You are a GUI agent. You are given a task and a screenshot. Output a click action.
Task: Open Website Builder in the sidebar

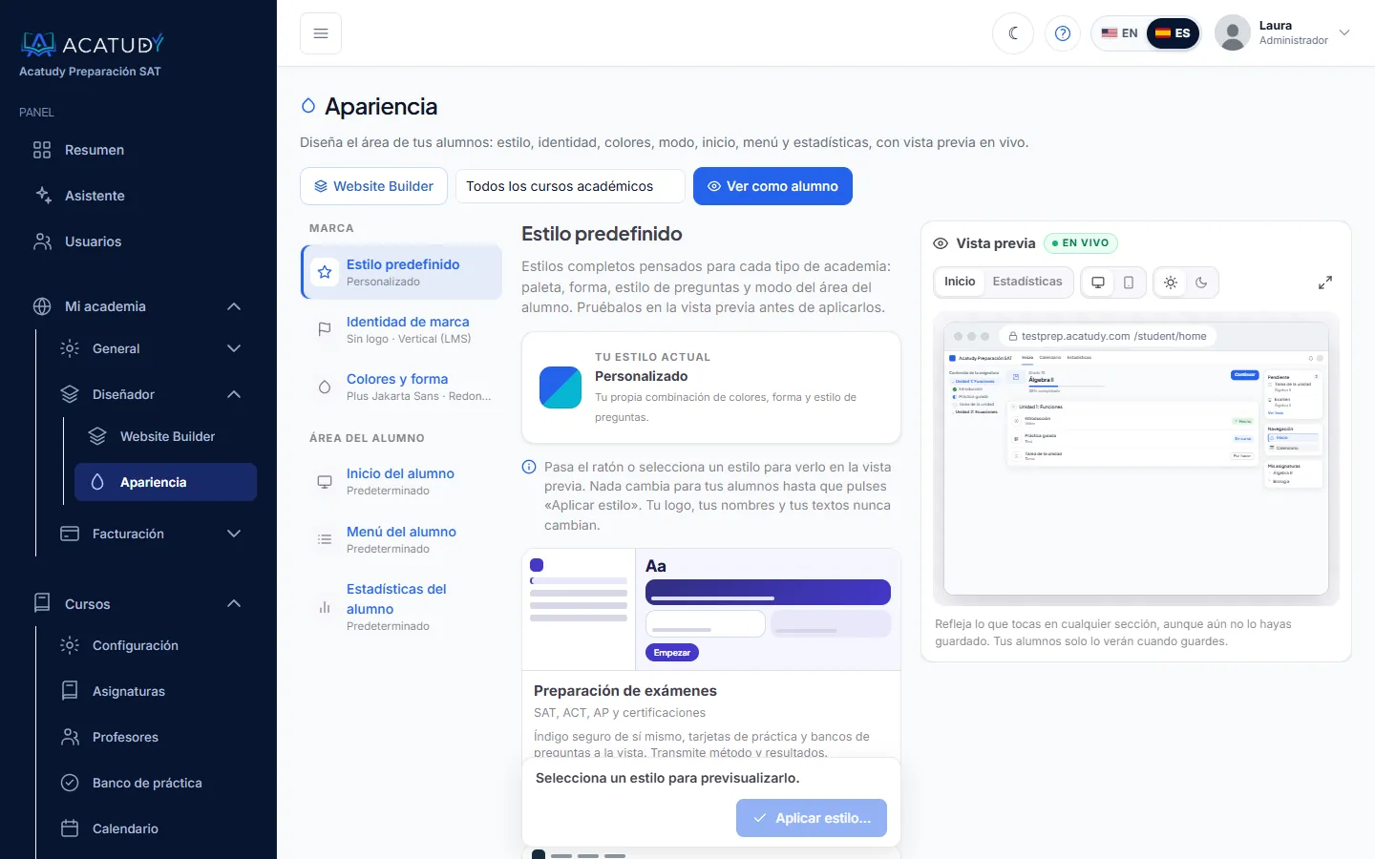point(165,436)
